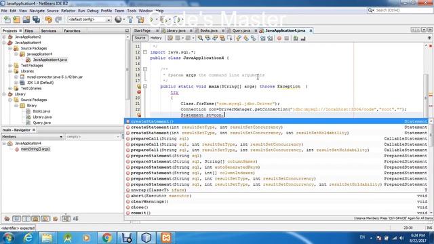The width and height of the screenshot is (434, 244).
Task: Collapse the JavaApplication4 project node
Action: coord(4,43)
